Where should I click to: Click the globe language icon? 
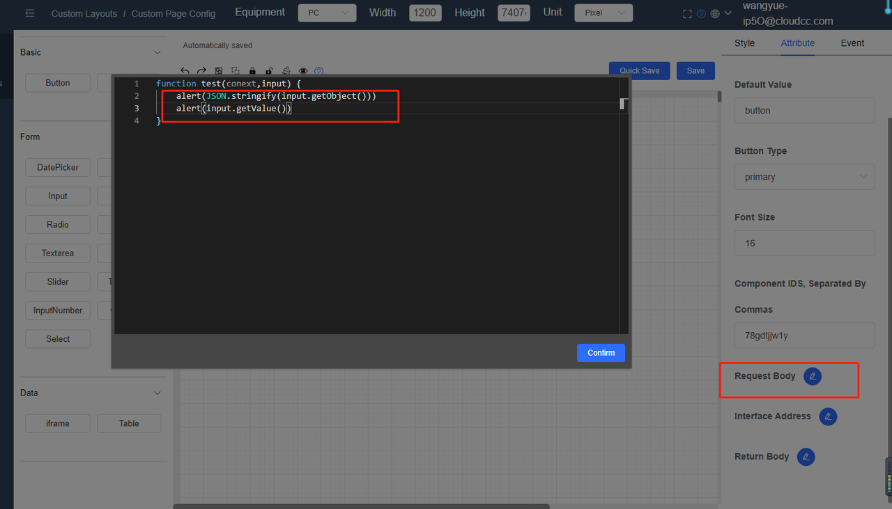(x=714, y=14)
